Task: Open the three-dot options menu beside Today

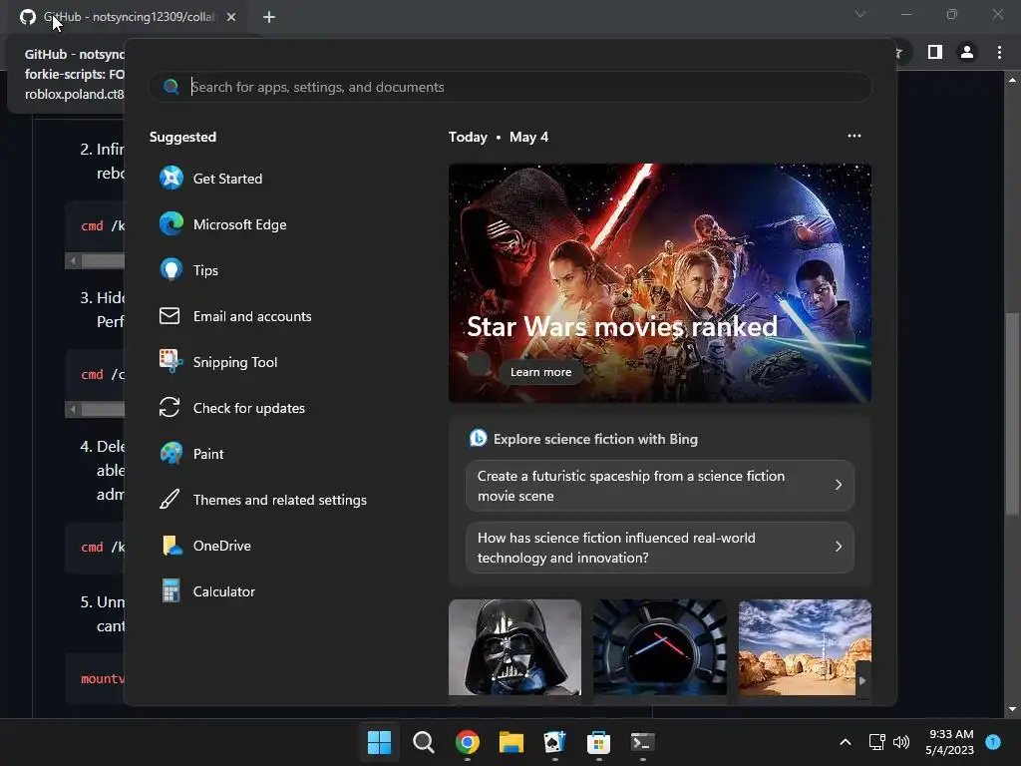Action: point(854,136)
